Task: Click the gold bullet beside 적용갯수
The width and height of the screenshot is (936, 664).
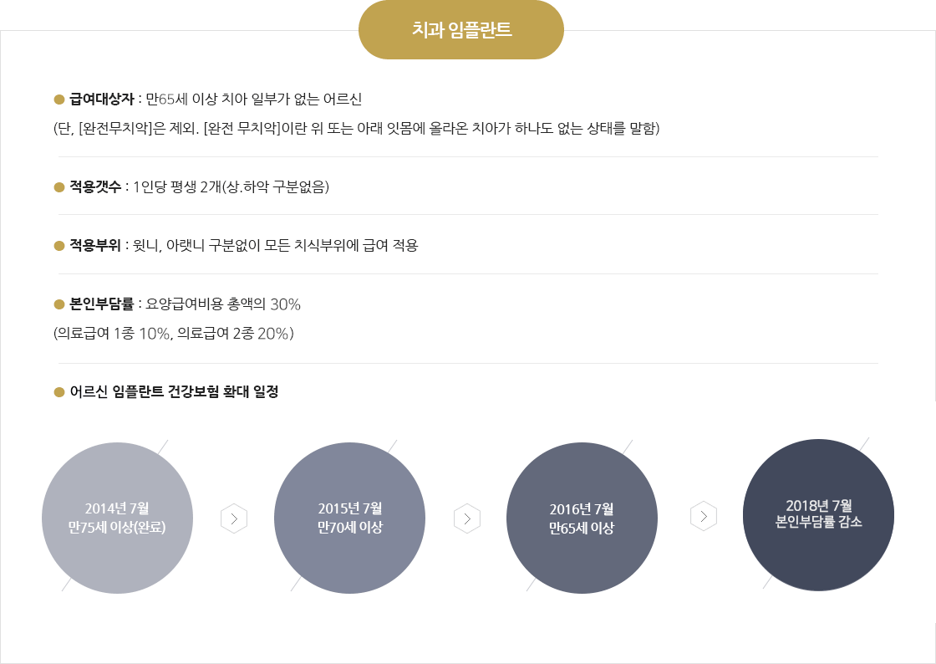Action: [59, 186]
